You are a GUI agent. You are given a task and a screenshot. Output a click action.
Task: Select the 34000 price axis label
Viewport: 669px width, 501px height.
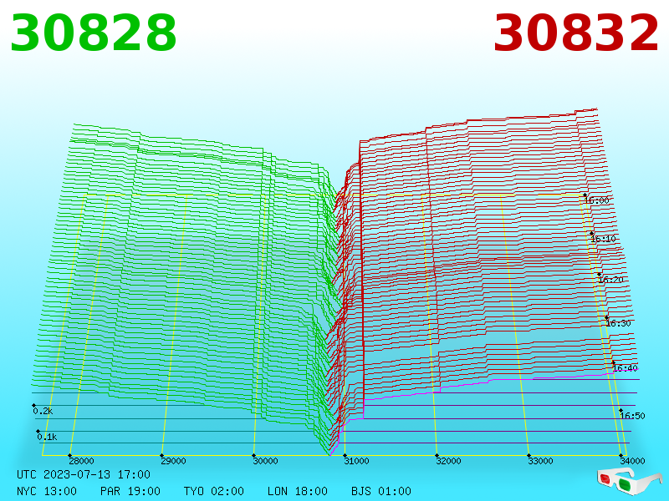point(633,461)
